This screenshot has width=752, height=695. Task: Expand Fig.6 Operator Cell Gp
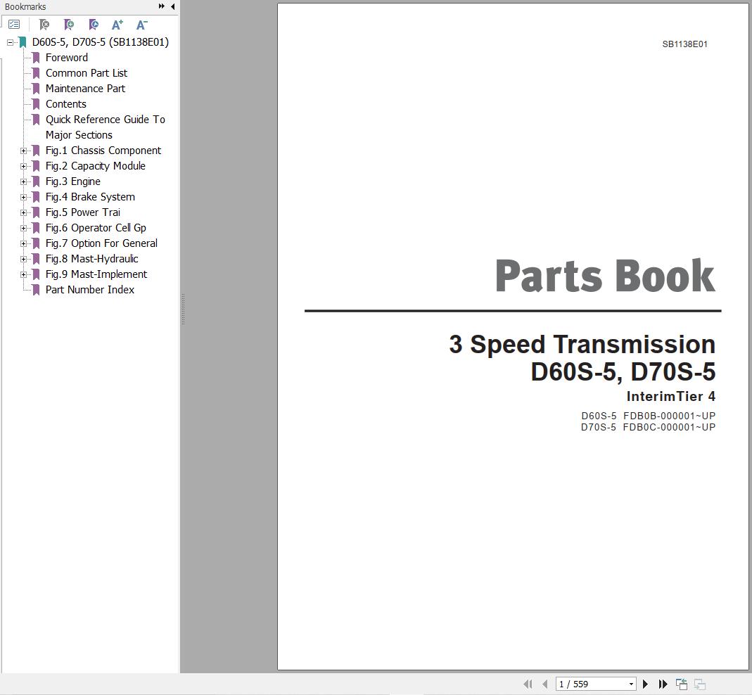pyautogui.click(x=23, y=228)
